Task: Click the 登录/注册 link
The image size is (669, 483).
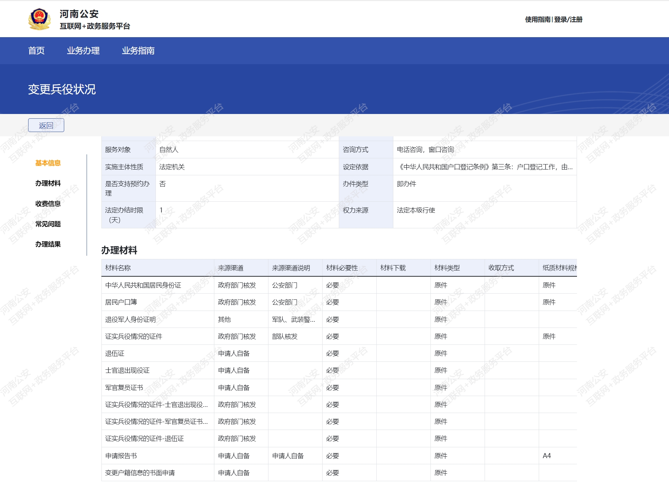Action: tap(568, 19)
